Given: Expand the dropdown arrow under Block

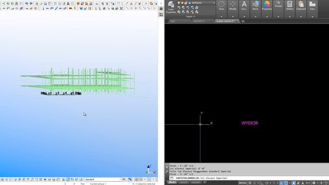Looking at the screenshot, I should [255, 16].
